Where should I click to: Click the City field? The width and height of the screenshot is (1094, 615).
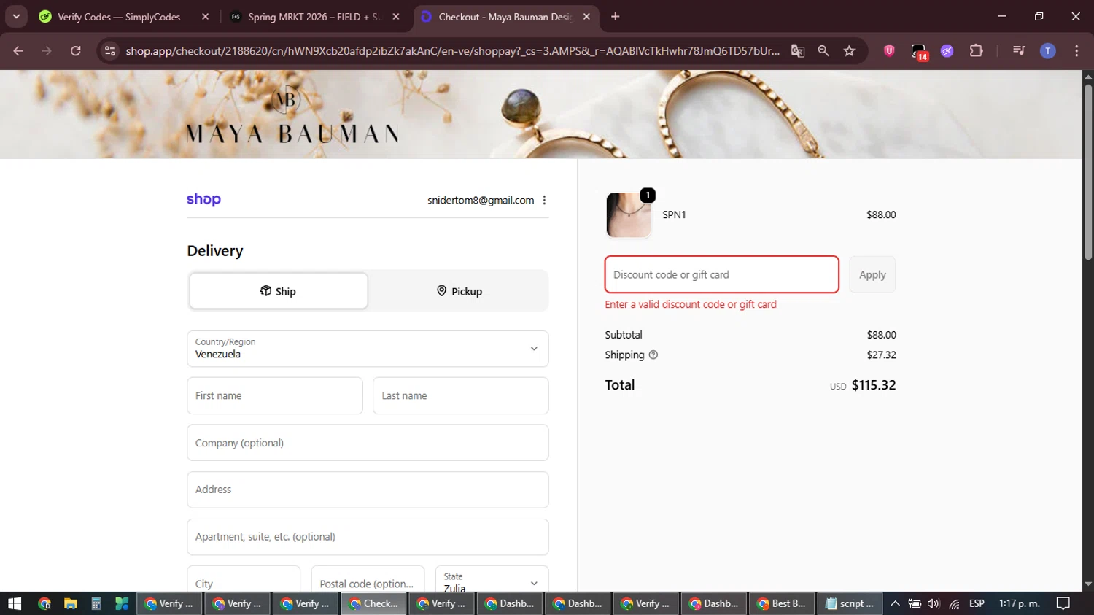coord(244,579)
